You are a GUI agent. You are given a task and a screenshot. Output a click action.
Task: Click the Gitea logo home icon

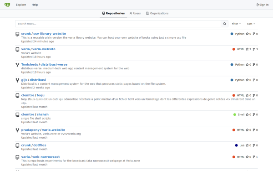click(x=7, y=5)
